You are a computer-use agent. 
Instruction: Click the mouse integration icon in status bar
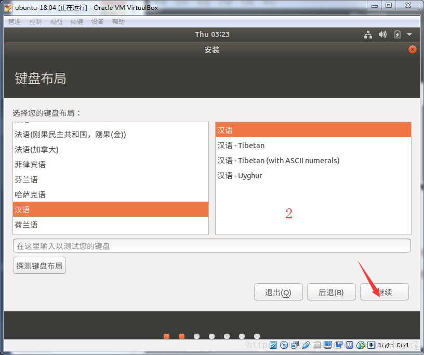coord(361,345)
